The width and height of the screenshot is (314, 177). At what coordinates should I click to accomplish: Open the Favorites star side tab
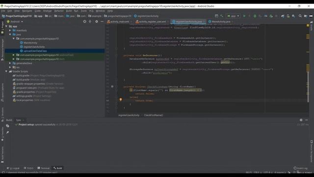point(2,134)
